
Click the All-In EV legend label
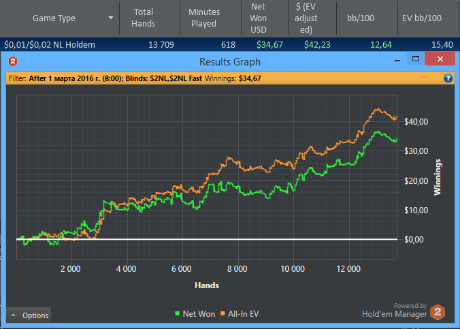click(x=244, y=314)
